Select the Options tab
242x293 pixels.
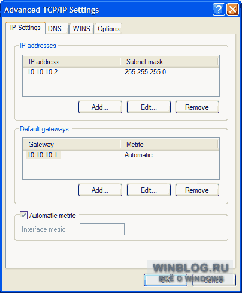108,29
